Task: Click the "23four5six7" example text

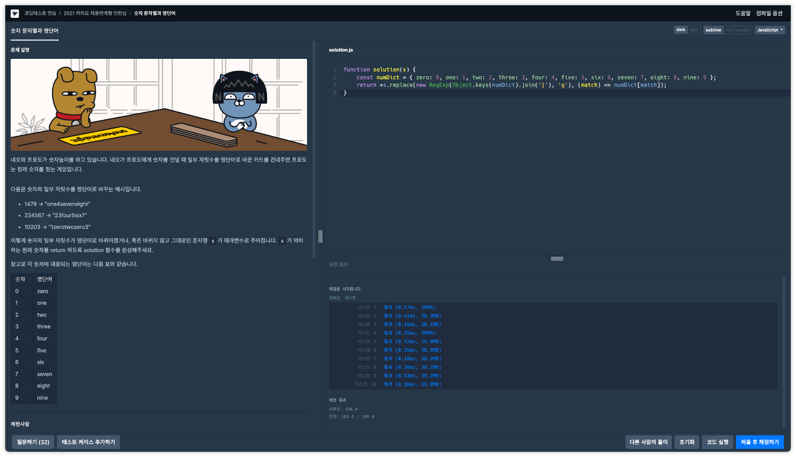Action: [x=69, y=215]
